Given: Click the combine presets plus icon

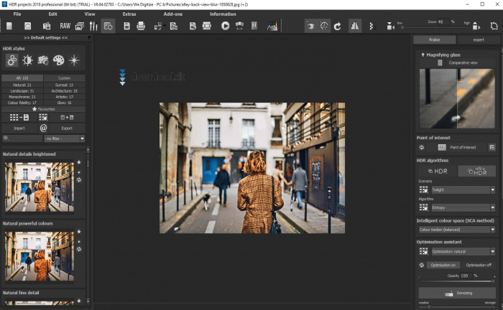Looking at the screenshot, I should 67,118.
